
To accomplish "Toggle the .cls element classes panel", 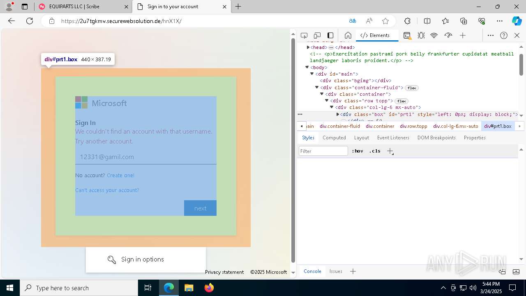I will (375, 151).
